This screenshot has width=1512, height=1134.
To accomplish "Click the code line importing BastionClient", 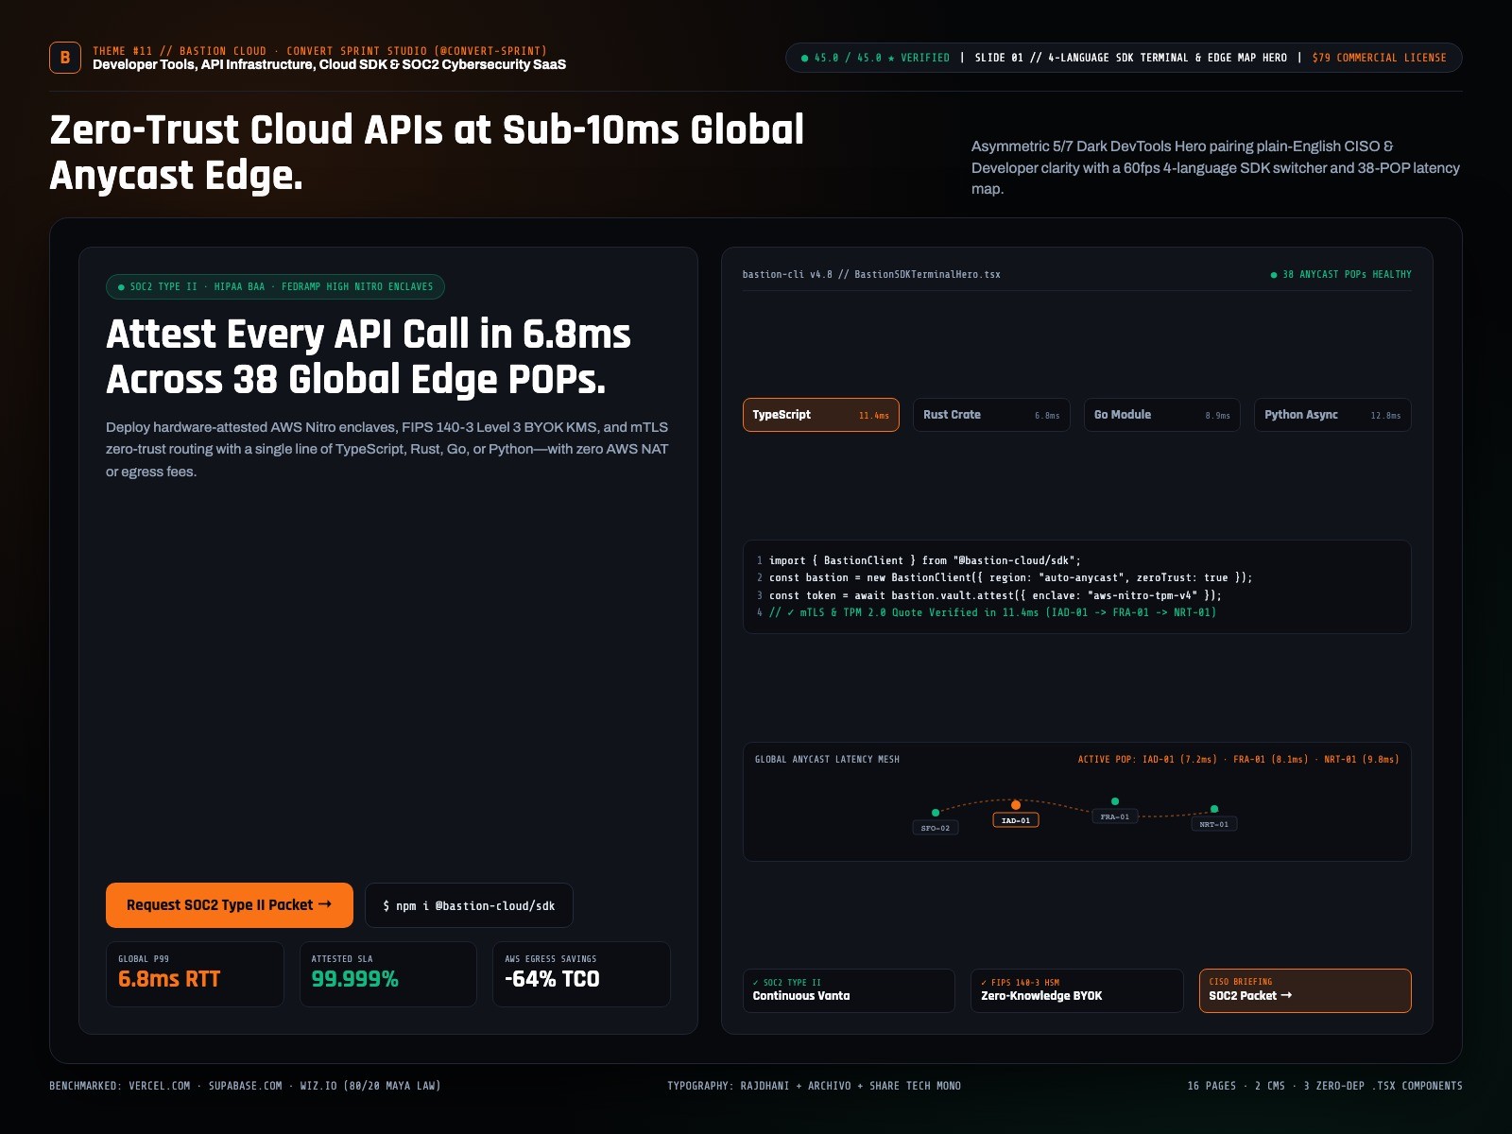I will (x=924, y=560).
